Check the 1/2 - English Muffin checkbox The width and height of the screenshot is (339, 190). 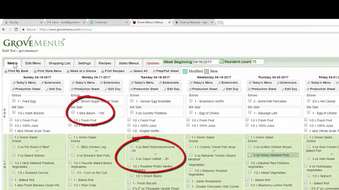[x=129, y=130]
